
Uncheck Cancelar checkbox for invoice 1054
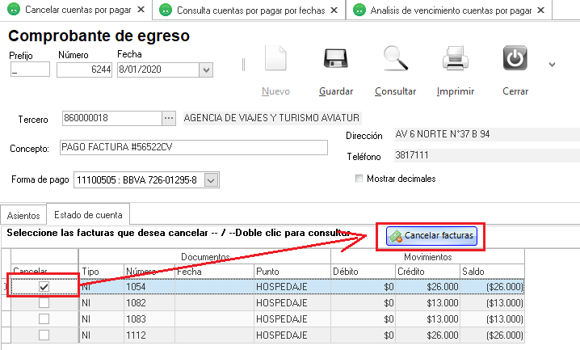[44, 286]
